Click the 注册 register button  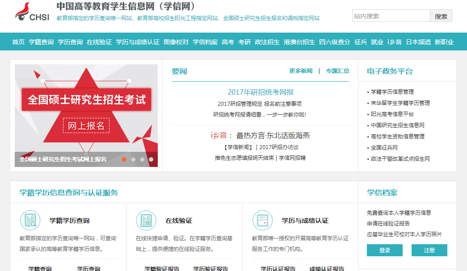tap(429, 250)
